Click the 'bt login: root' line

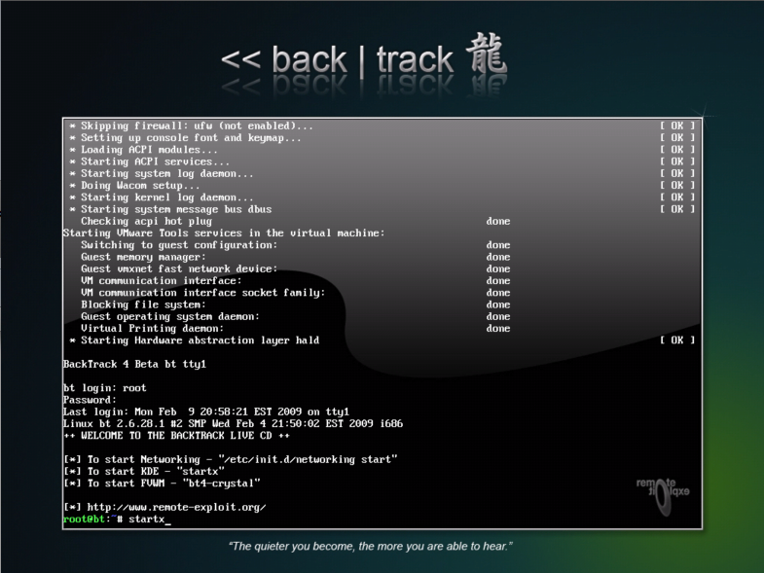pos(105,388)
